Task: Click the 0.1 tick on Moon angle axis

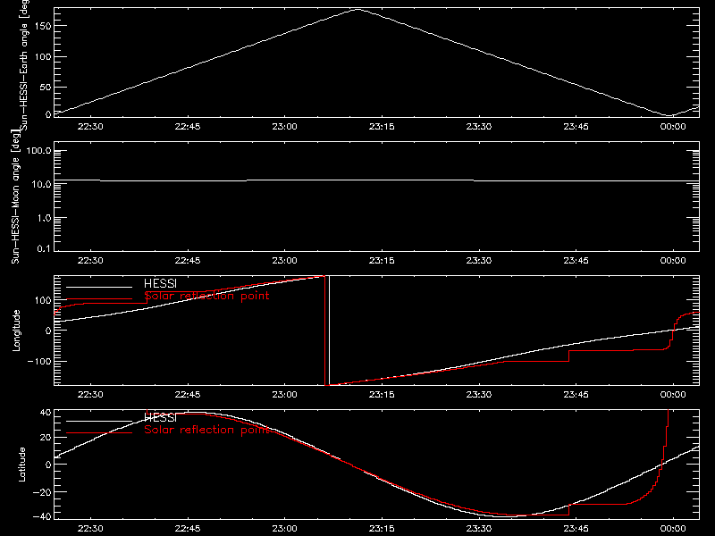Action: [x=44, y=248]
